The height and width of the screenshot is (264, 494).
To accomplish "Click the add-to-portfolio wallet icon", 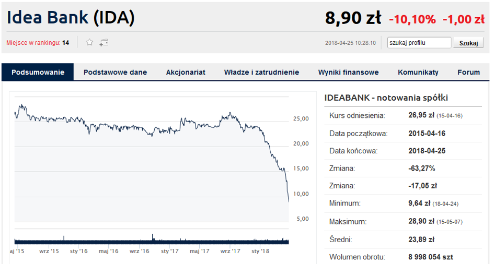I will (x=104, y=42).
